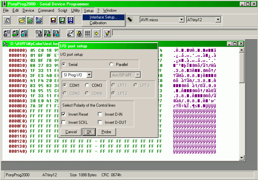The width and height of the screenshot is (258, 180).
Task: Choose COM3 port radio button
Action: point(87,85)
